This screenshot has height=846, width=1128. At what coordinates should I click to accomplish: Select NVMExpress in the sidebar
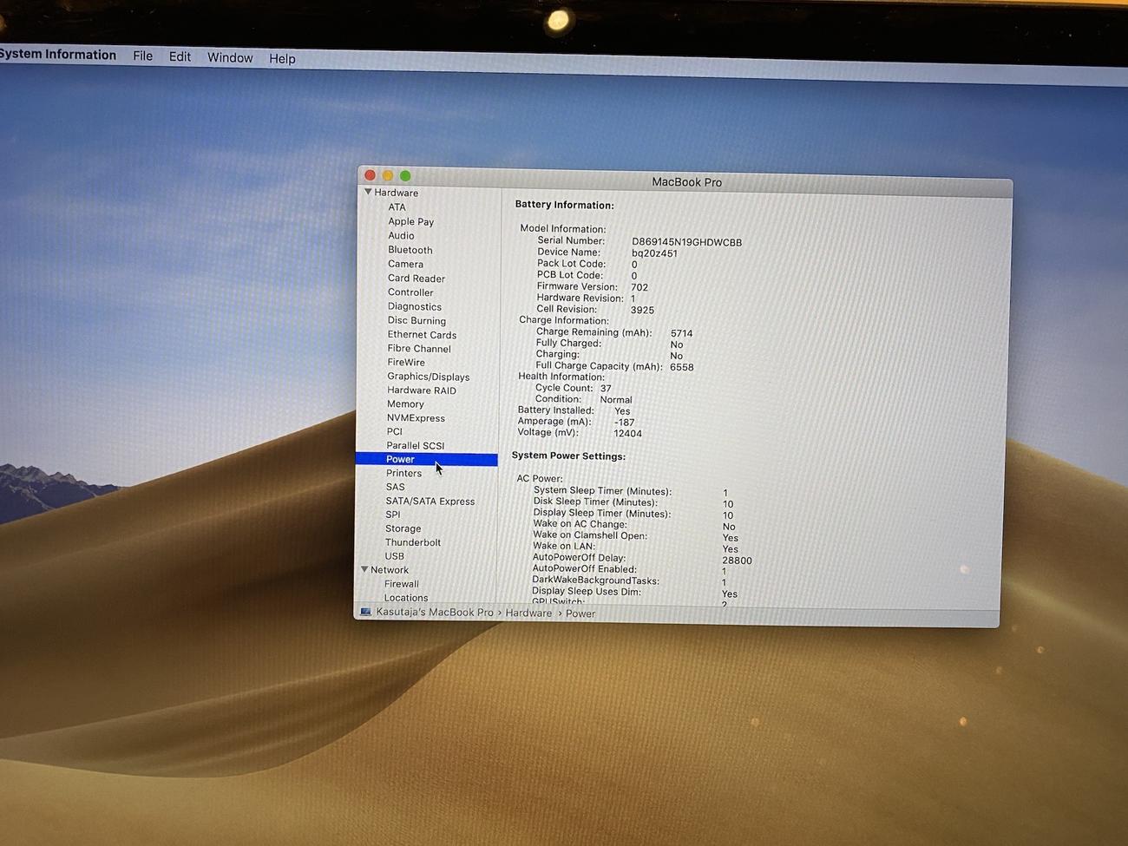tap(416, 418)
